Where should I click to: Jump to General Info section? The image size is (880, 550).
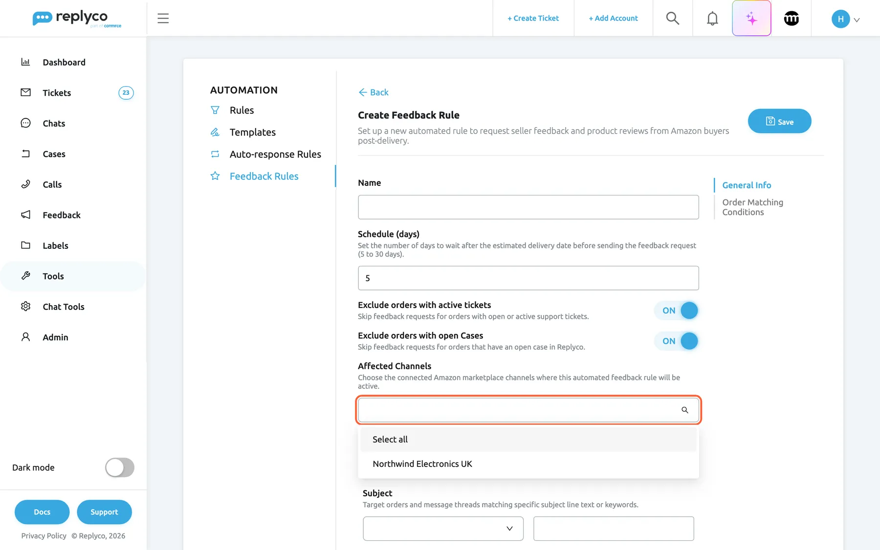pos(747,185)
